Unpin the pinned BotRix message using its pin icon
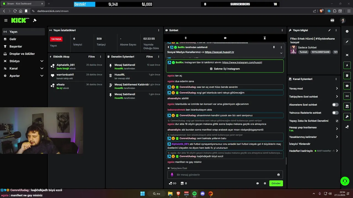353x198 pixels. tap(274, 47)
